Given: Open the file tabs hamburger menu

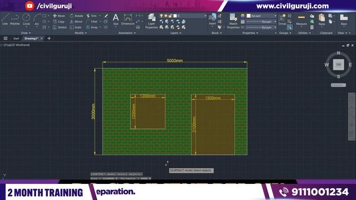Looking at the screenshot, I should click(6, 38).
